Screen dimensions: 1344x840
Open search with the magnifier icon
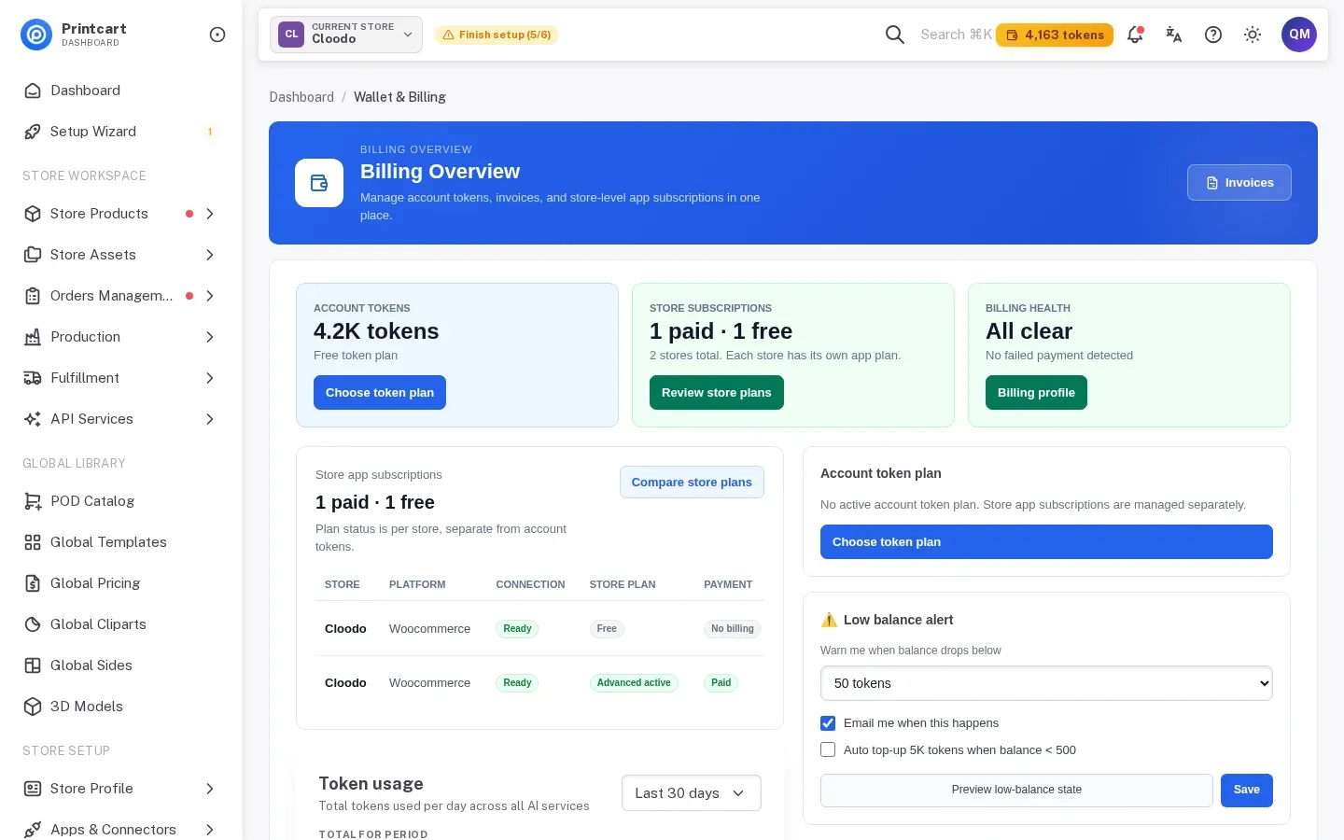pyautogui.click(x=894, y=35)
